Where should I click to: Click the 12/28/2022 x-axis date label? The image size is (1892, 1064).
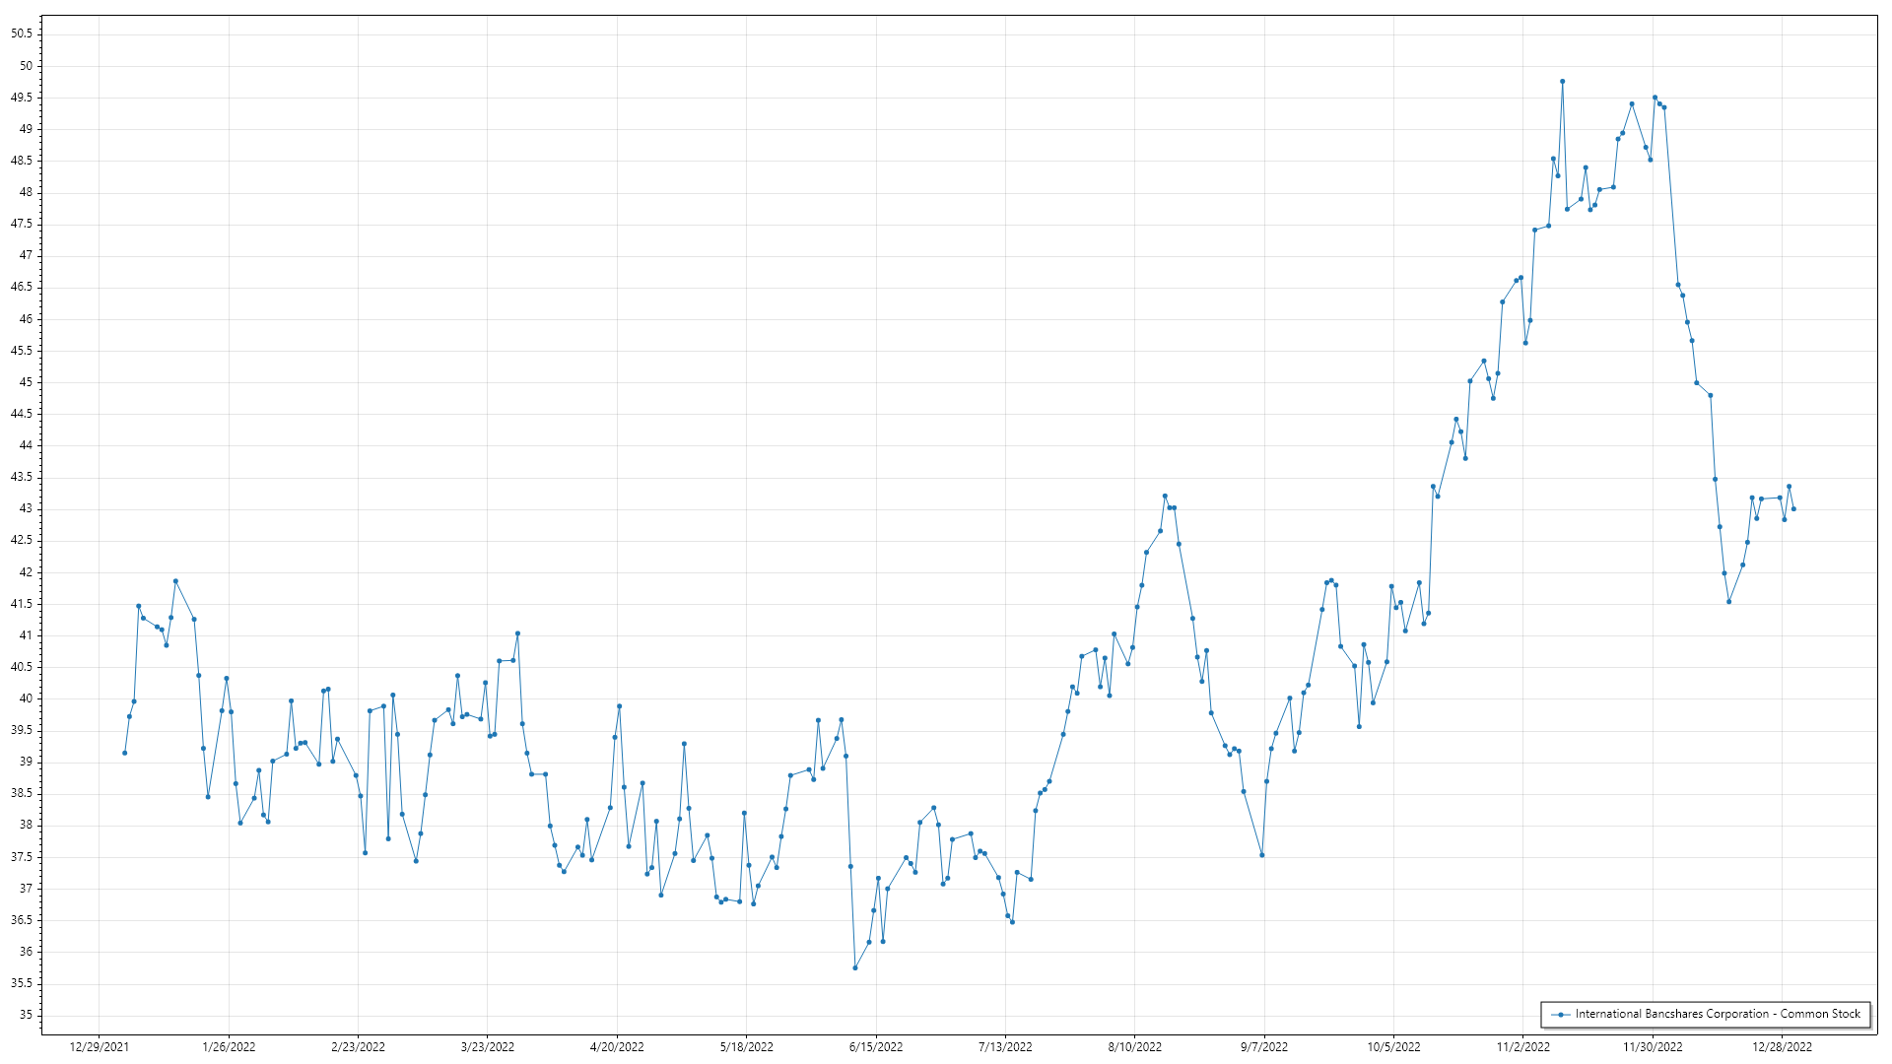click(1782, 1047)
